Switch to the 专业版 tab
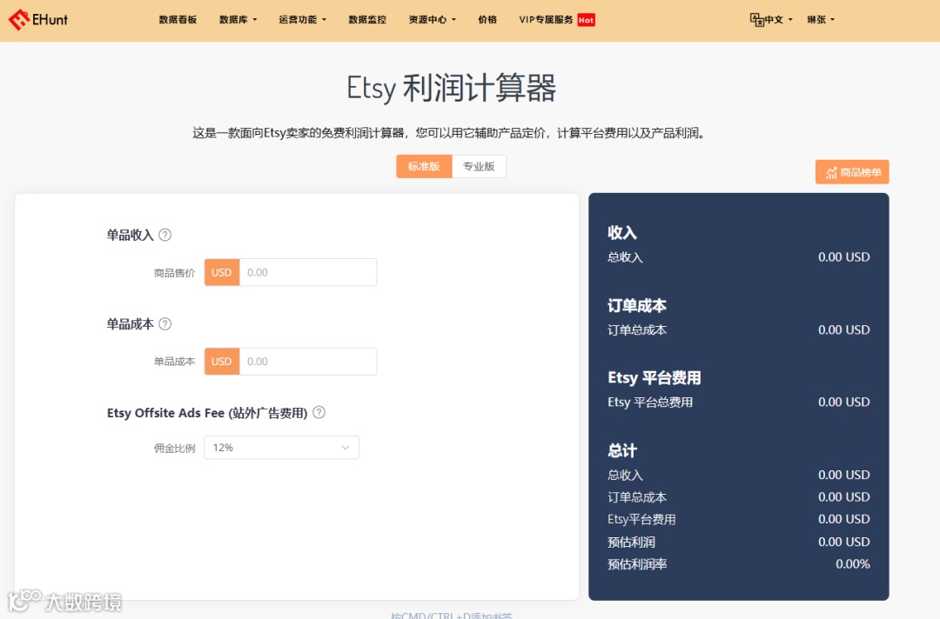This screenshot has width=940, height=619. [x=479, y=166]
